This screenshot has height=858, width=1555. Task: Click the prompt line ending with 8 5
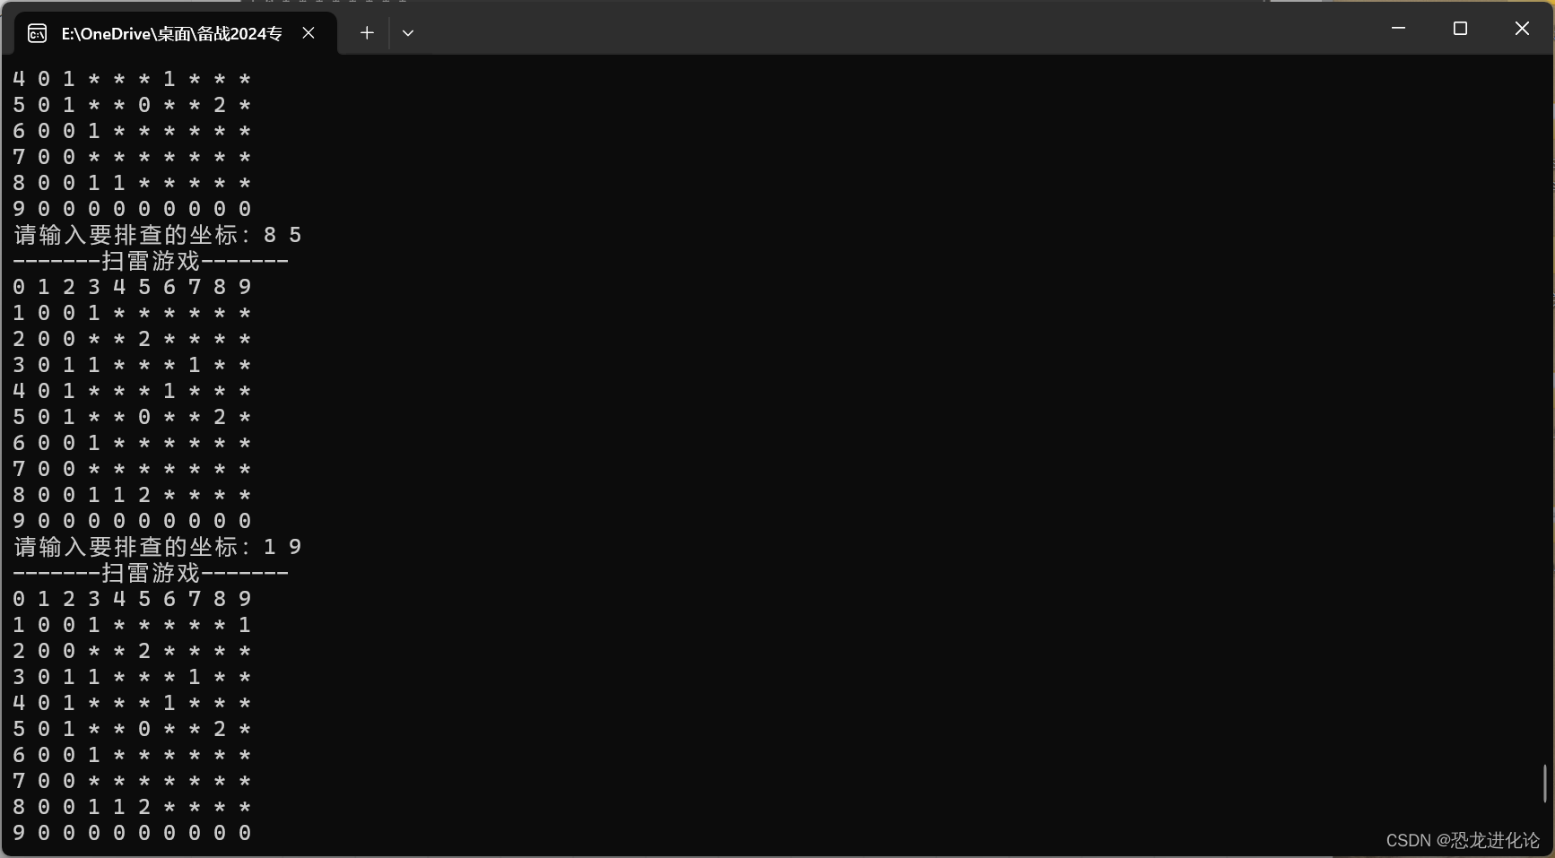(158, 235)
